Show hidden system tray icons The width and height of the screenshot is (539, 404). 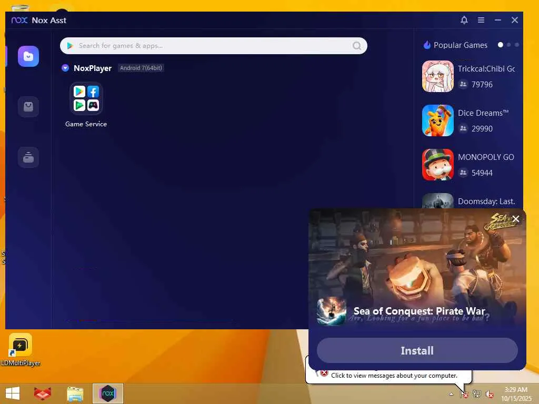[x=451, y=394]
